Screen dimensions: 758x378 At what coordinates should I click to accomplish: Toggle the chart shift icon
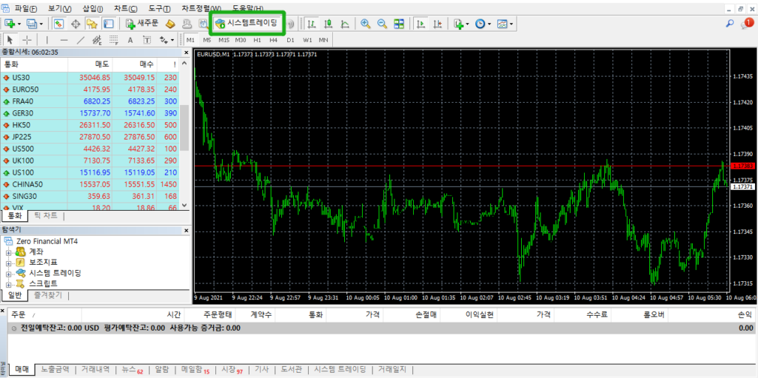(x=438, y=23)
